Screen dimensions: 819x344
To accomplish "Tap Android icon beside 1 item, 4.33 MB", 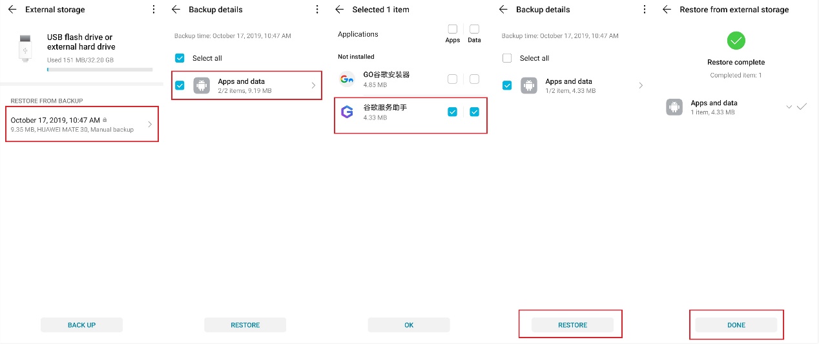I will [x=674, y=107].
